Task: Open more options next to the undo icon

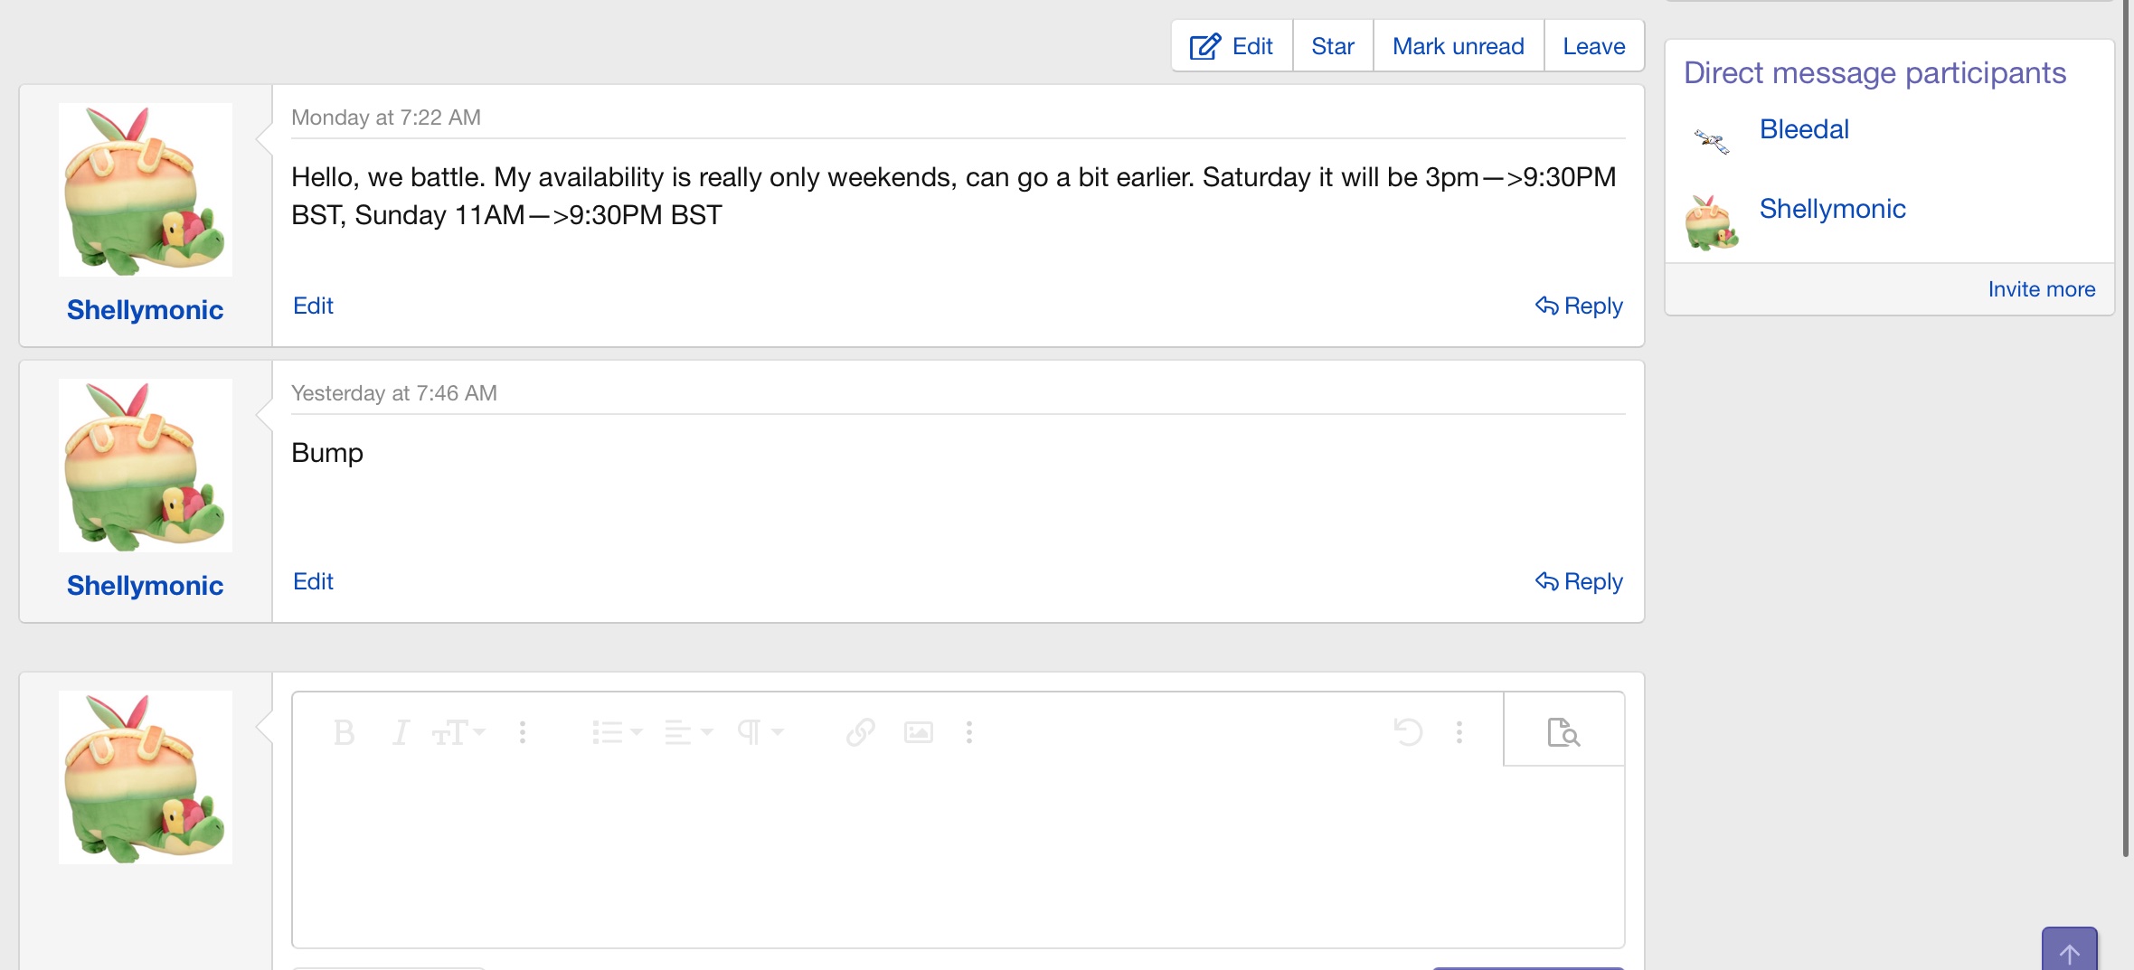Action: tap(1459, 731)
